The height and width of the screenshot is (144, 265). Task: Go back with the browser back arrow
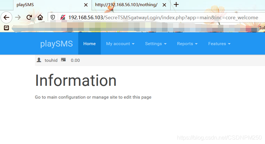click(x=6, y=17)
